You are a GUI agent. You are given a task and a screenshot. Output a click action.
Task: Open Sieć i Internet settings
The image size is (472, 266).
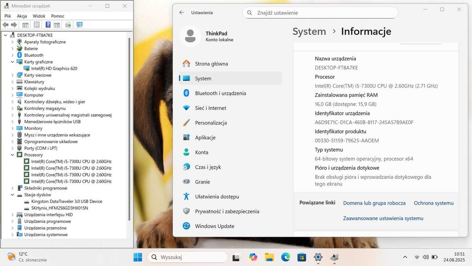230,108
